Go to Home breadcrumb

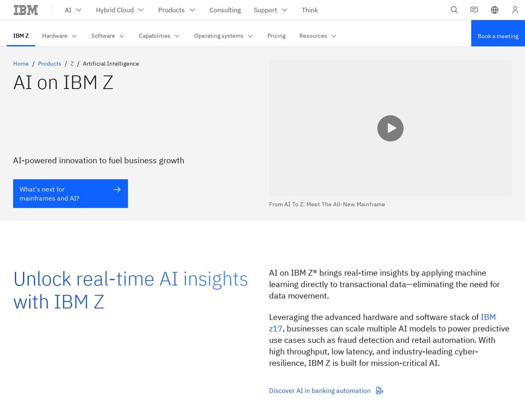pyautogui.click(x=21, y=64)
